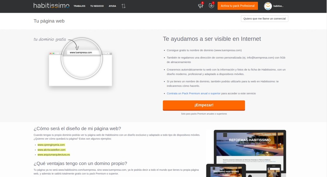The width and height of the screenshot is (327, 177).
Task: Click 'Te ayudamos a ser visible en Internet' heading
Action: click(212, 39)
